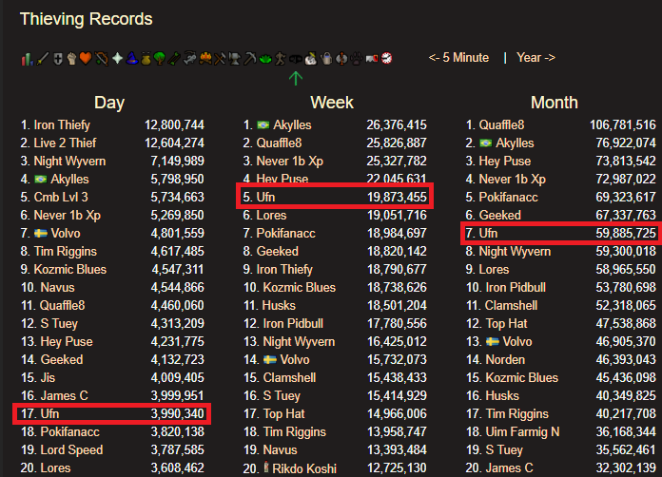Image resolution: width=662 pixels, height=477 pixels.
Task: Select the Slayer skull icon
Action: tap(311, 58)
